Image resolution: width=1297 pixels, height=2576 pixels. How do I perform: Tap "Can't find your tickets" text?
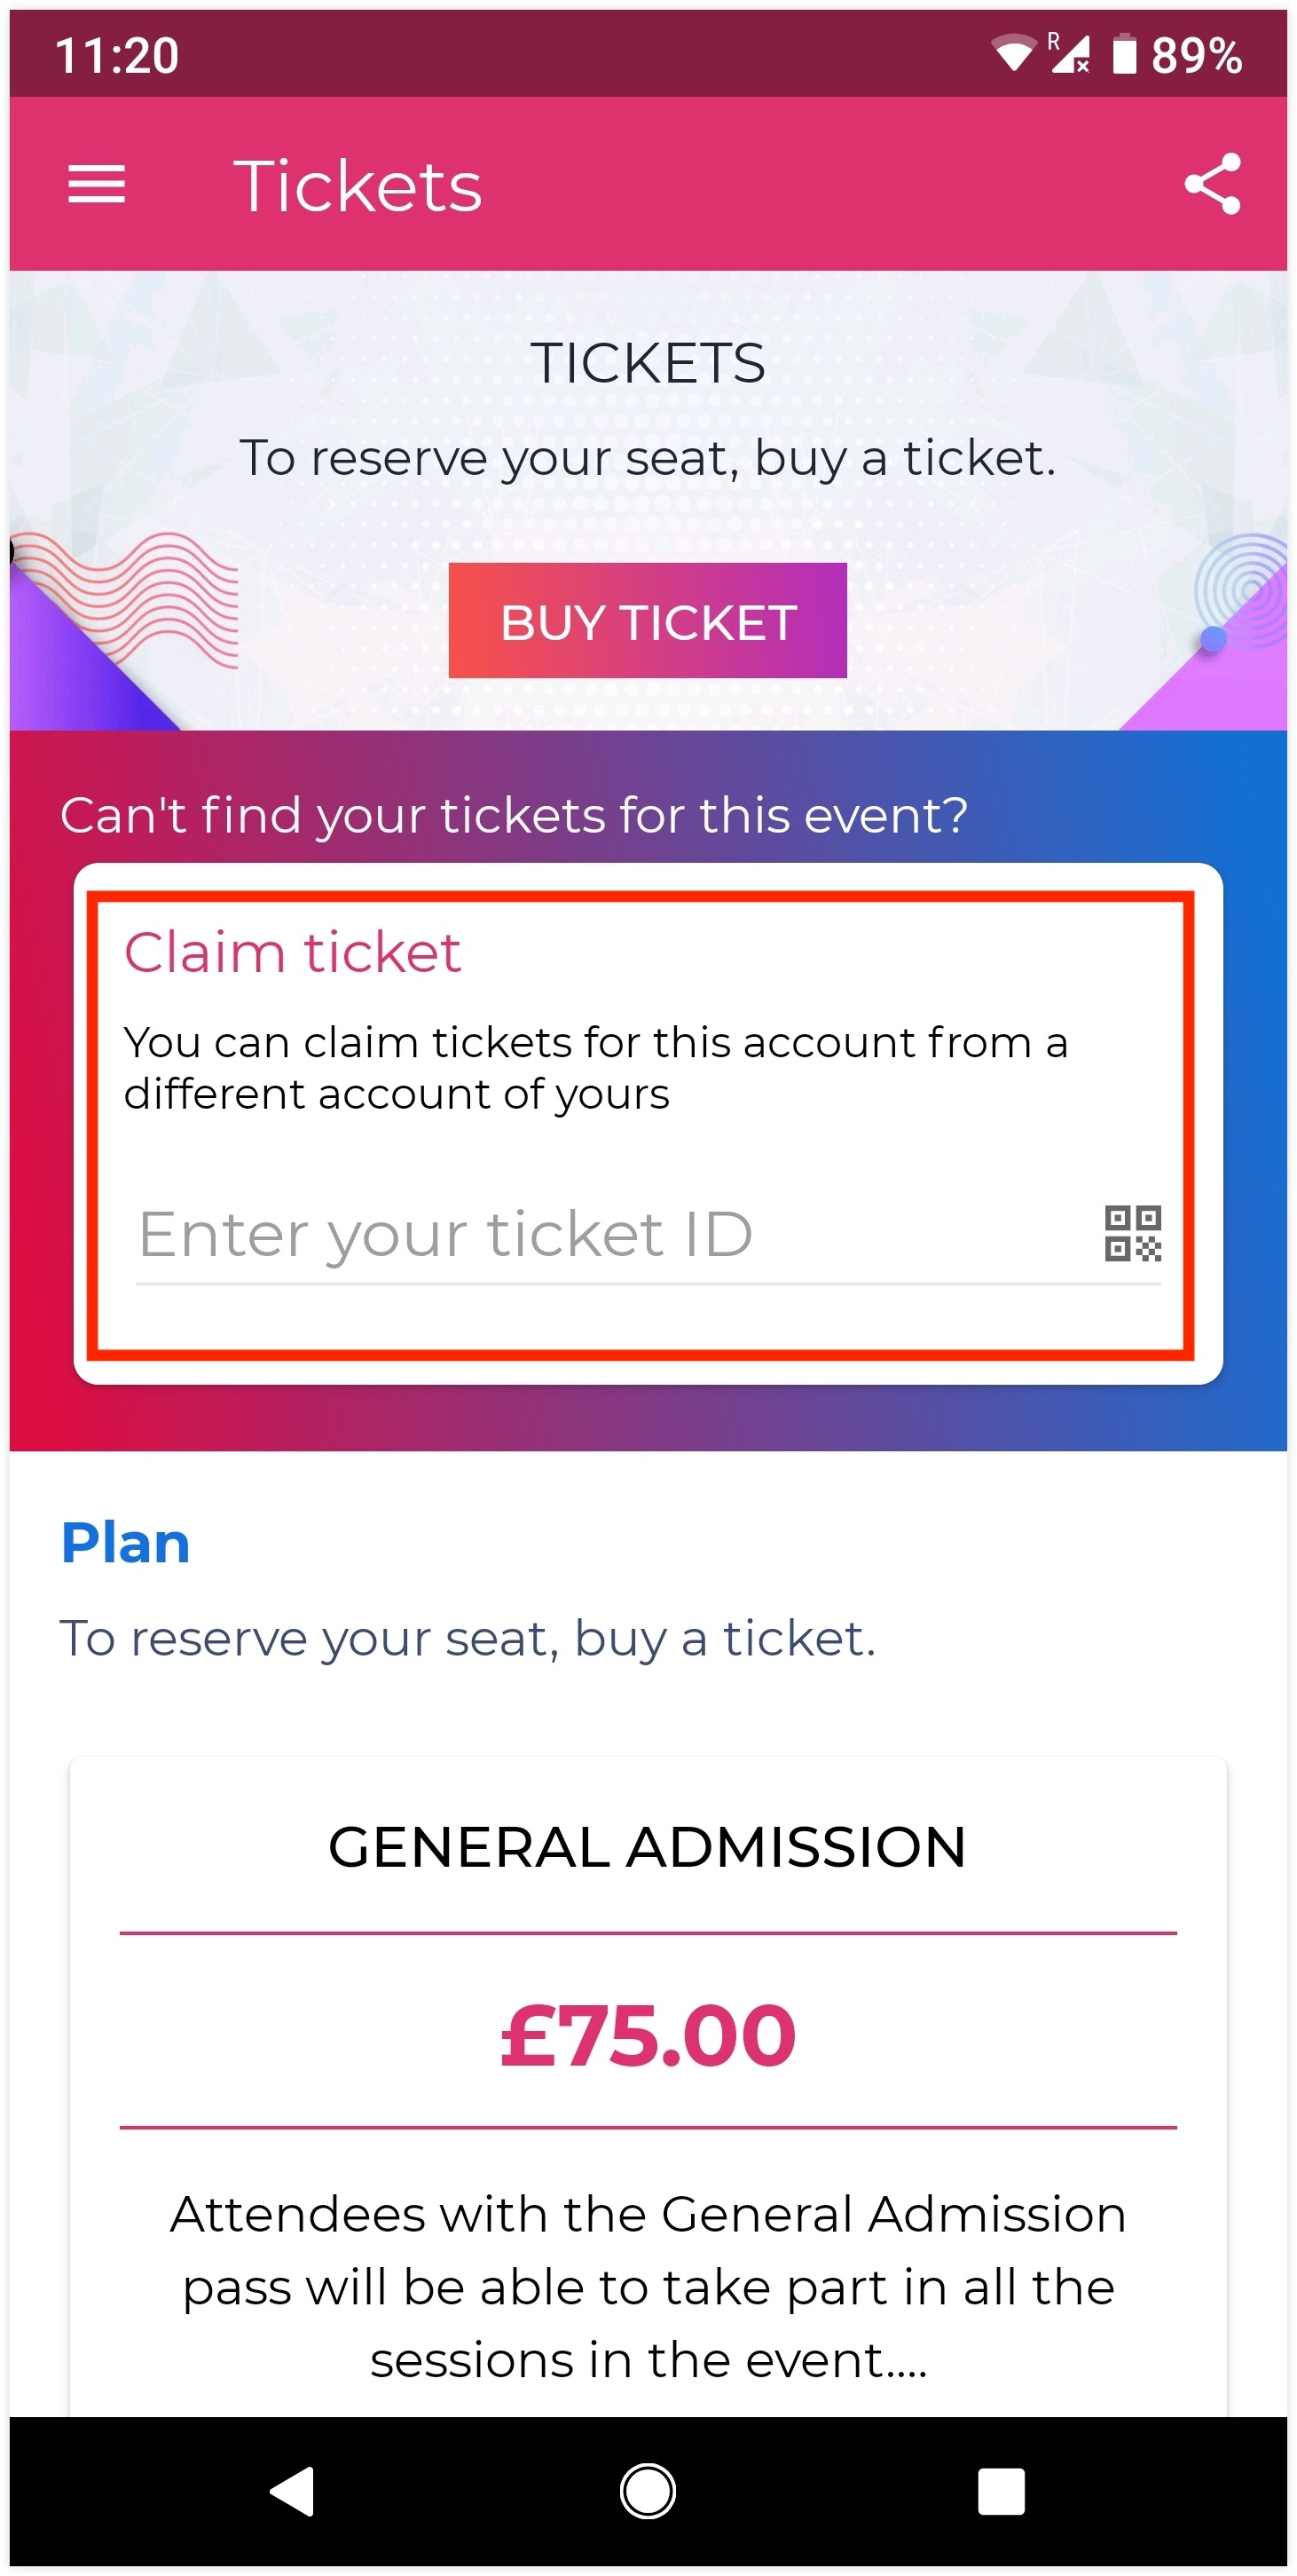click(514, 815)
